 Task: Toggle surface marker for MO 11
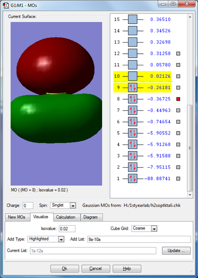click(178, 65)
